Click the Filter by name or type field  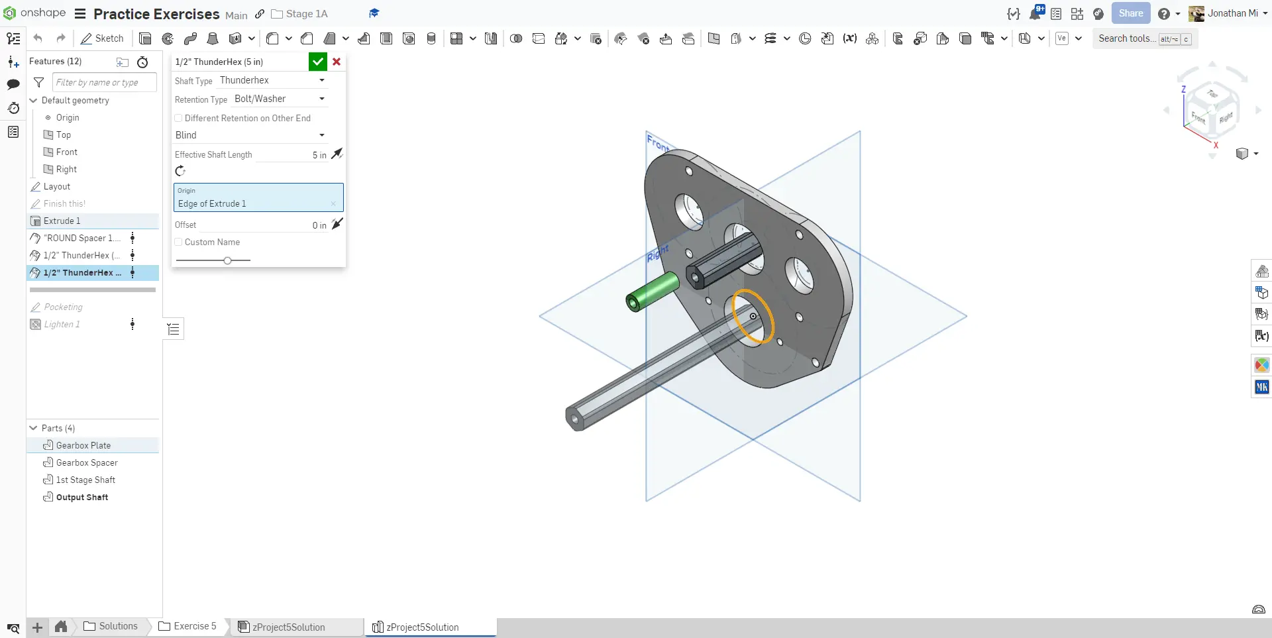tap(104, 82)
